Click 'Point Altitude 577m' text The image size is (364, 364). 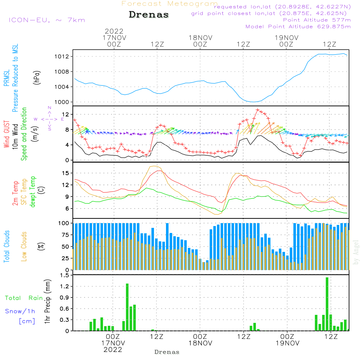pos(317,20)
